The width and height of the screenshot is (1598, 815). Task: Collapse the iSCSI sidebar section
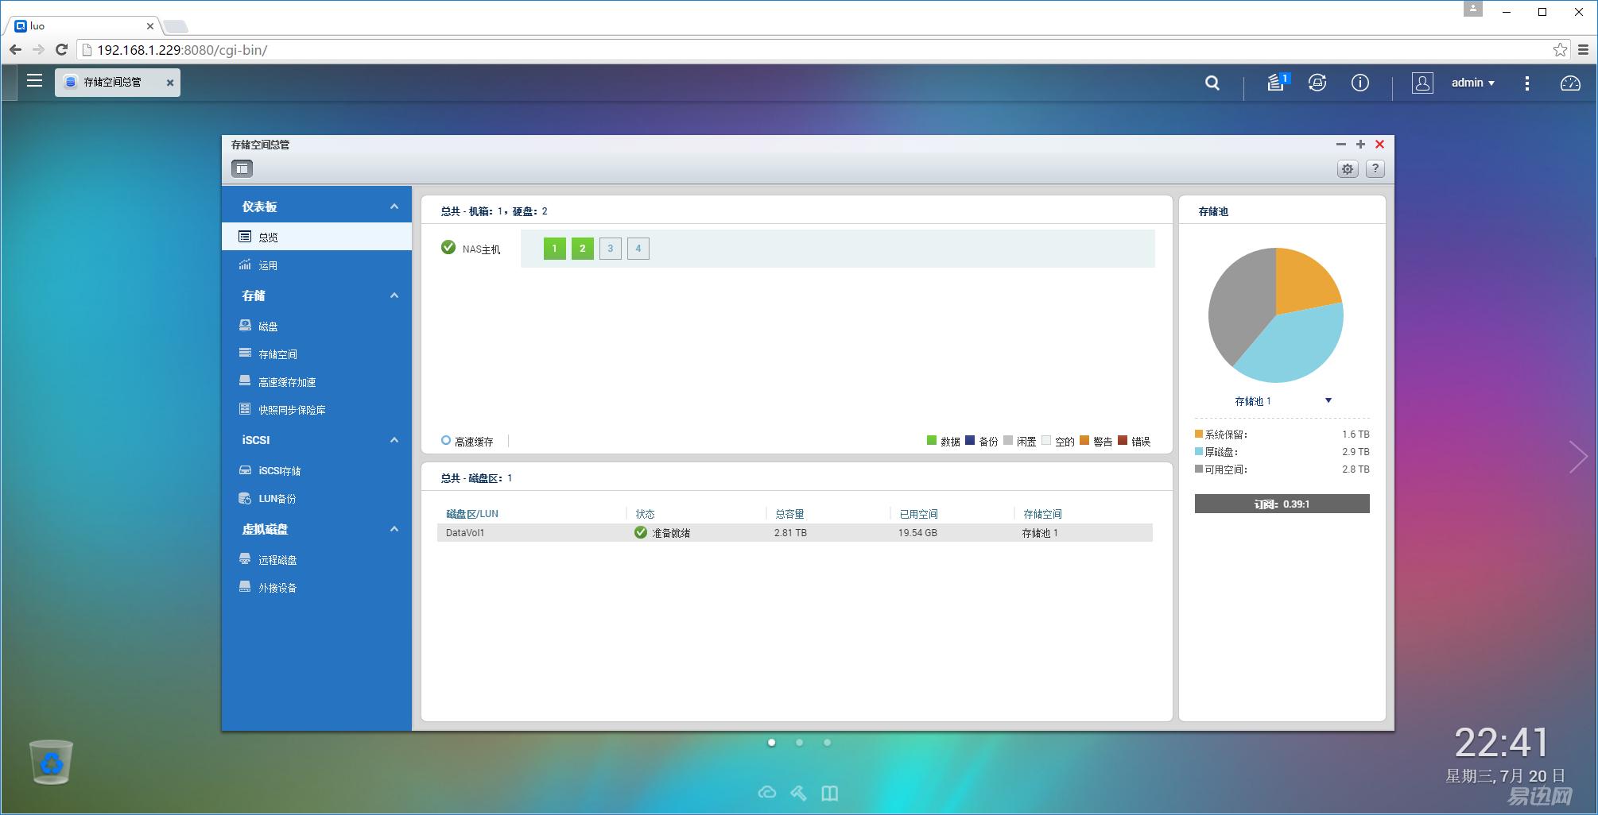click(x=394, y=440)
